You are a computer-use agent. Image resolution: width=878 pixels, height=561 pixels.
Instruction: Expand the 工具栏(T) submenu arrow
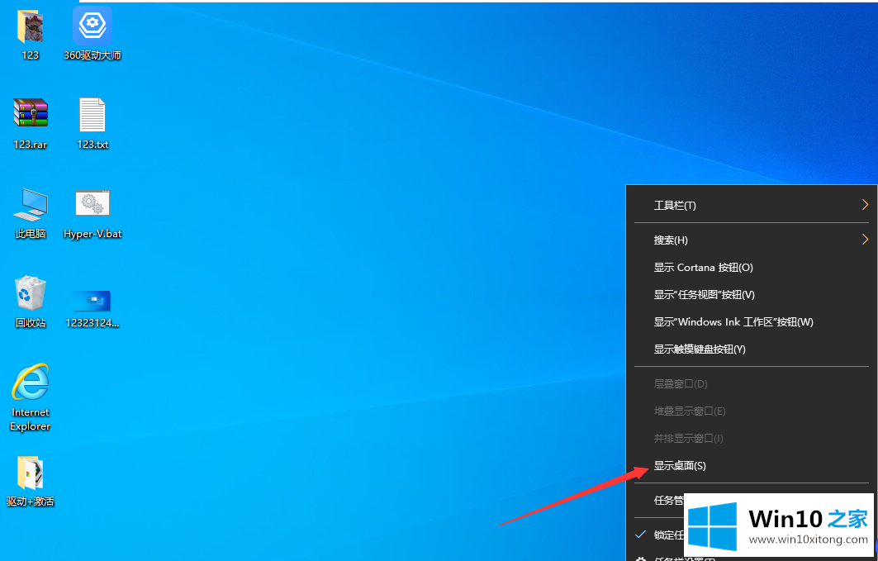pos(865,205)
